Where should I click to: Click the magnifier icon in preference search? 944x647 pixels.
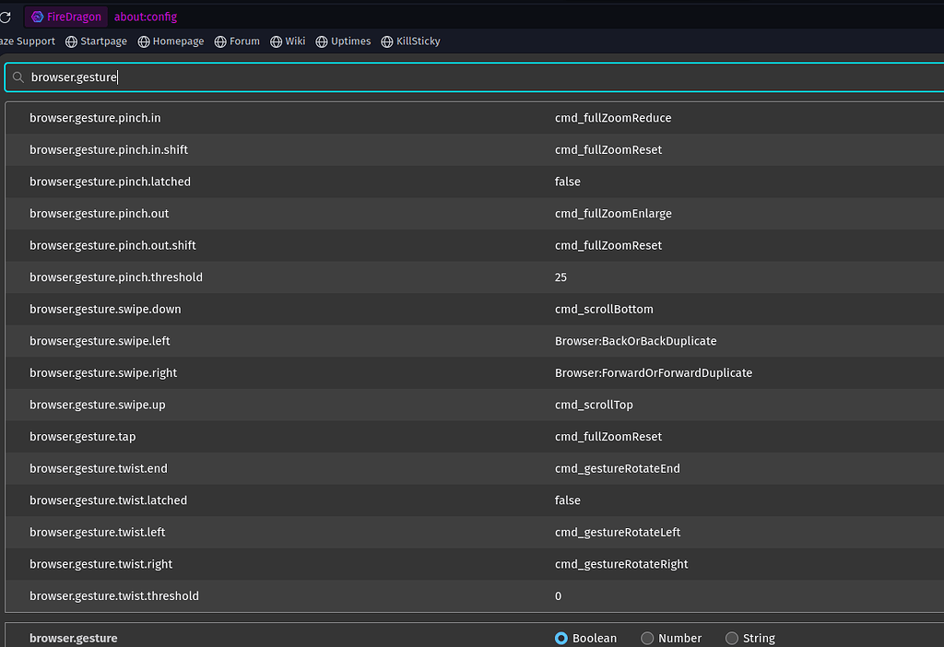click(x=18, y=77)
